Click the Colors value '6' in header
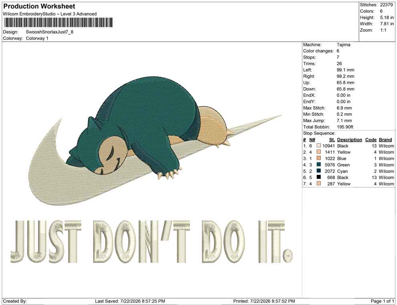397x305 pixels. tap(381, 11)
